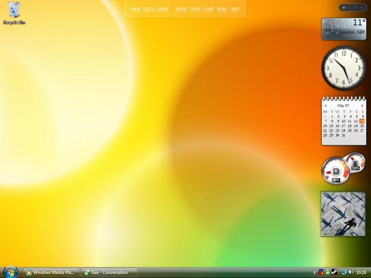Go to next month in calendar gadget
Viewport: 371px width, 278px height.
362,105
